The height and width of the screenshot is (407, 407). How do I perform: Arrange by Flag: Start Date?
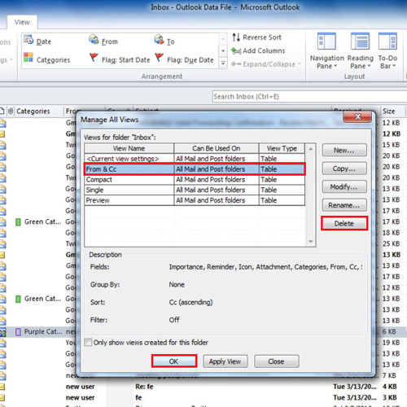click(x=120, y=59)
